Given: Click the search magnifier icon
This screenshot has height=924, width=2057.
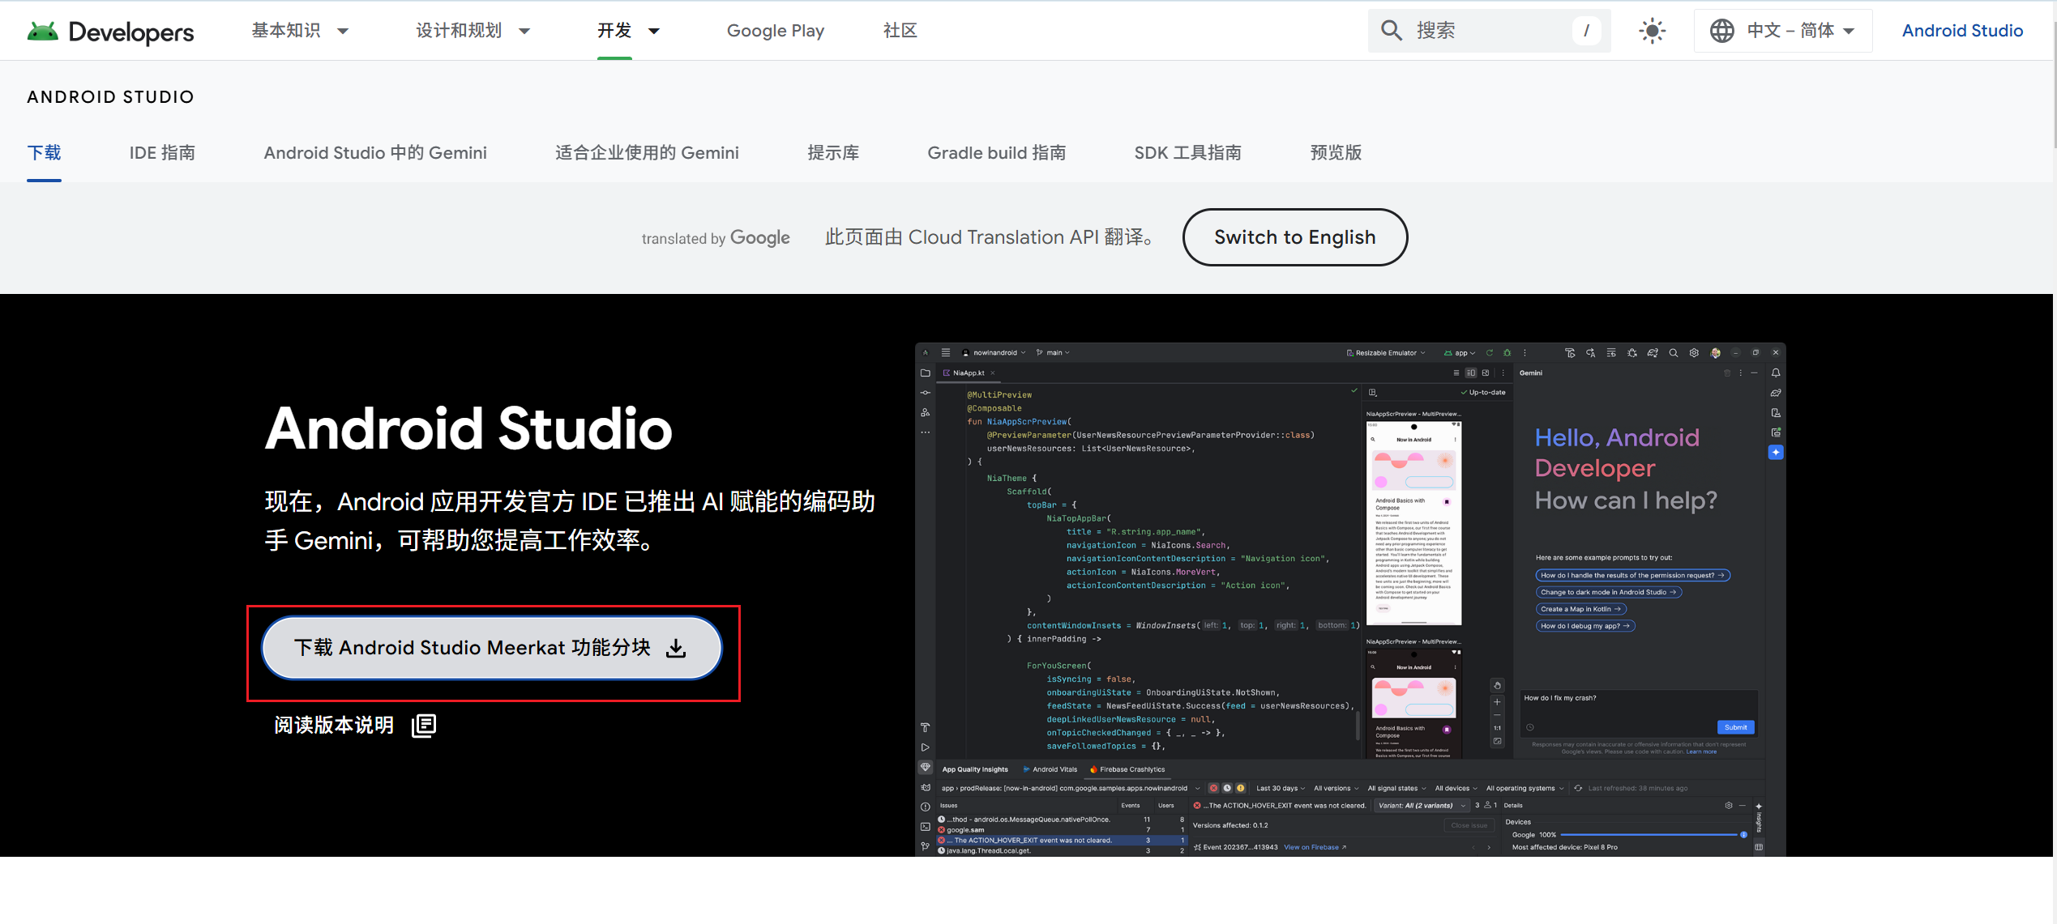Looking at the screenshot, I should click(1392, 31).
